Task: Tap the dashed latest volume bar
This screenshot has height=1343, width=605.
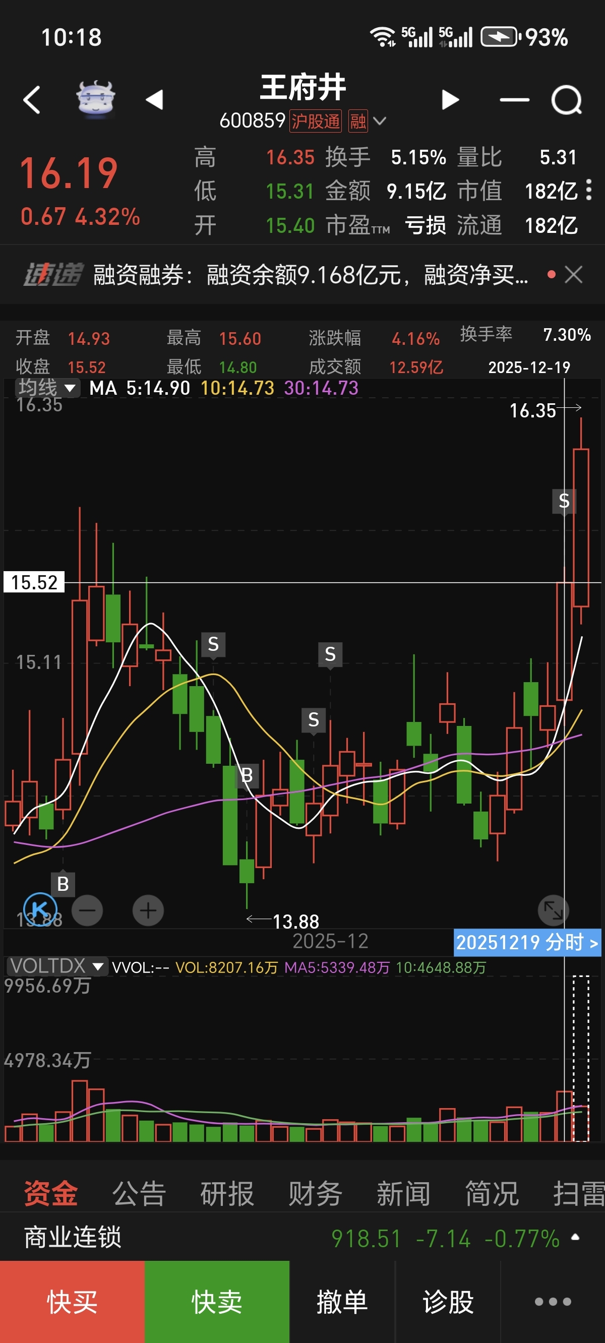Action: [580, 1058]
